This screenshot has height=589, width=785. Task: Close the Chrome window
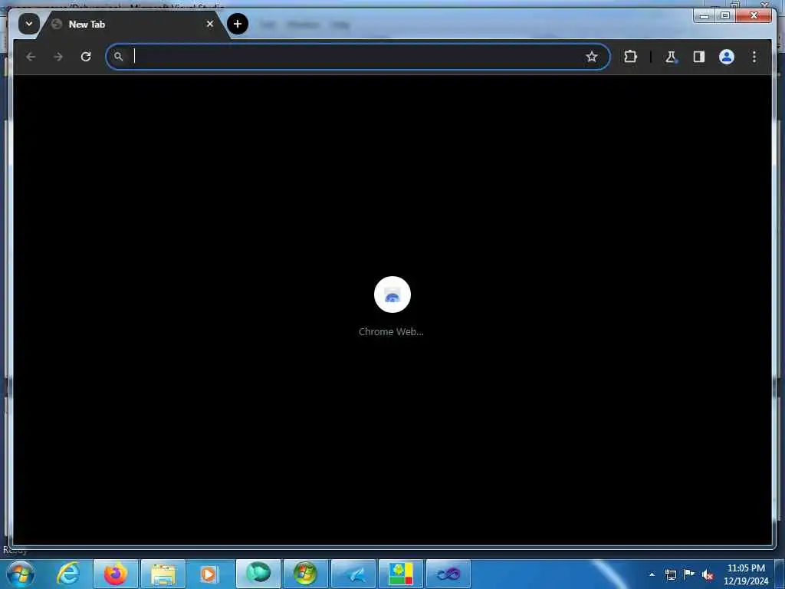[754, 16]
